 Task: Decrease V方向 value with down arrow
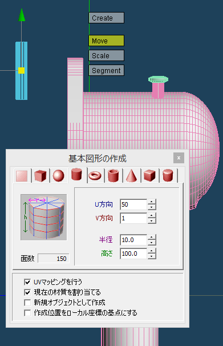pyautogui.click(x=152, y=221)
